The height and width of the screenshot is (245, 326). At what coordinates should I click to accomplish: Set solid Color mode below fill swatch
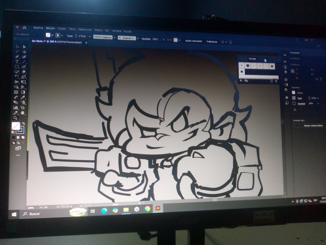click(x=14, y=137)
